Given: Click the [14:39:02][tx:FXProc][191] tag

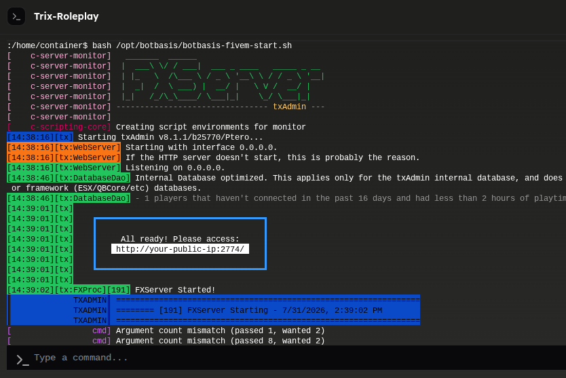Looking at the screenshot, I should click(69, 290).
